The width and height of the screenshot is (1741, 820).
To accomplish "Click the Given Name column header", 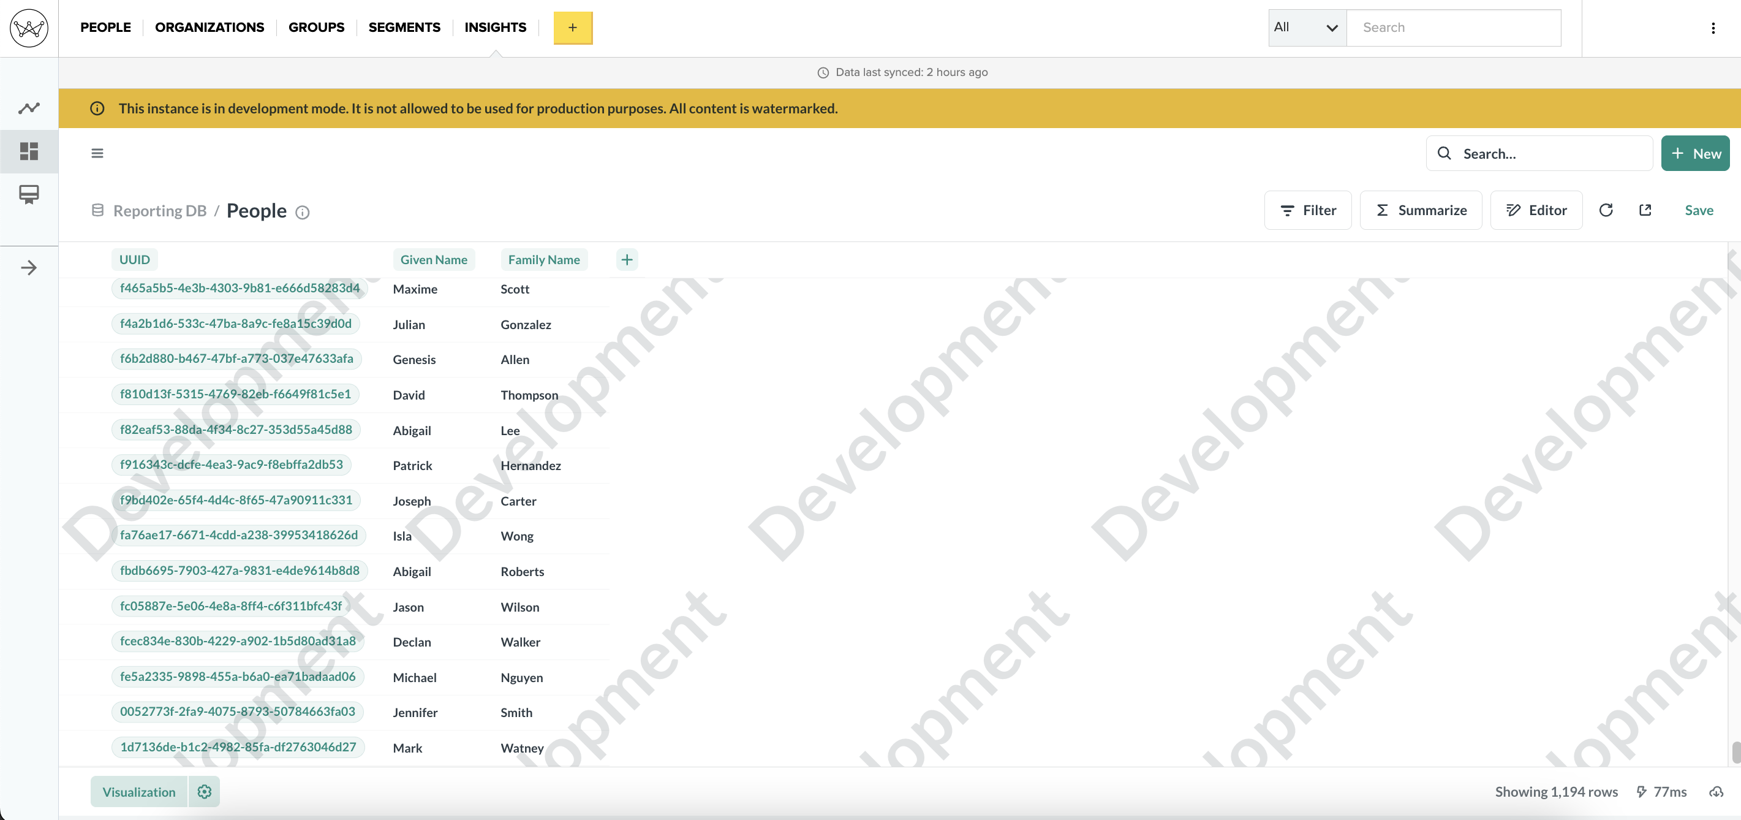I will tap(434, 260).
